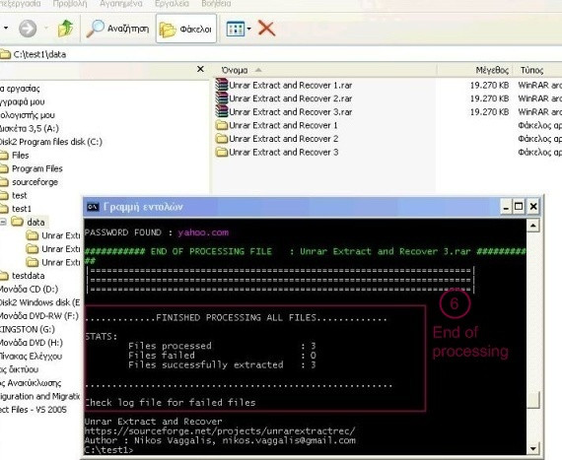Maximize the command prompt window
562x460 pixels.
coord(519,207)
